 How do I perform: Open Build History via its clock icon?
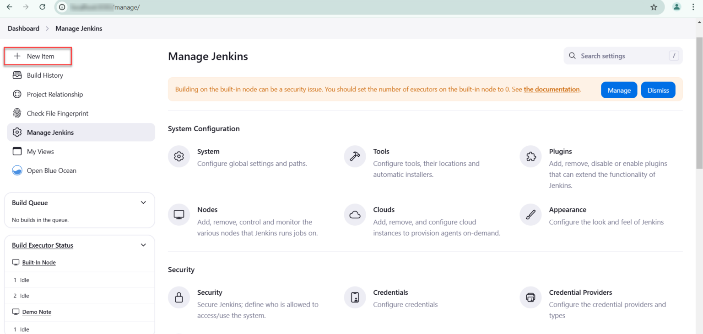tap(17, 75)
